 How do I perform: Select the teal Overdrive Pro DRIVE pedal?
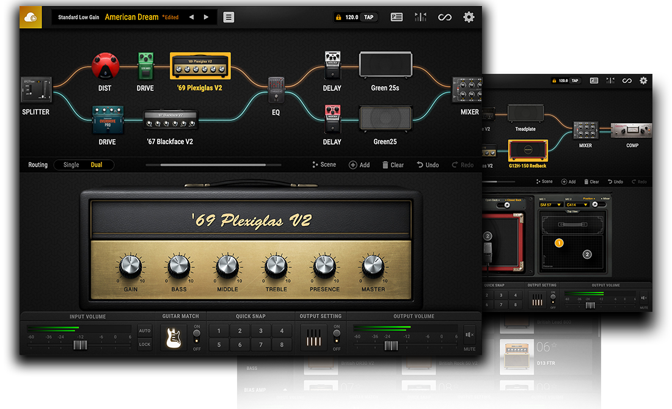pyautogui.click(x=108, y=120)
